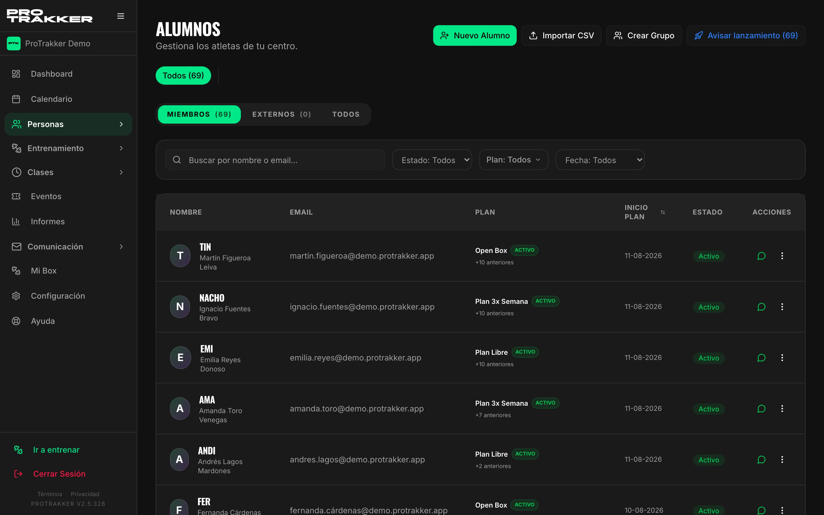Open three-dot actions for Emilia Reyes

[x=782, y=358]
